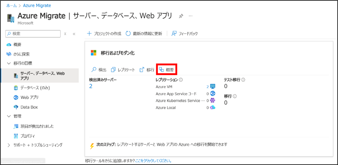Show info icon next to テスト移行
Image resolution: width=338 pixels, height=165 pixels.
click(243, 80)
